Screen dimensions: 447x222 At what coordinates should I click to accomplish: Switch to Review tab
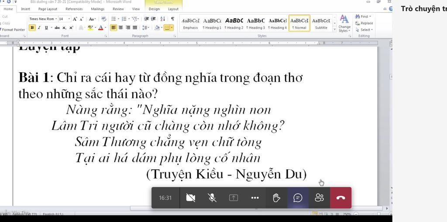click(x=118, y=9)
